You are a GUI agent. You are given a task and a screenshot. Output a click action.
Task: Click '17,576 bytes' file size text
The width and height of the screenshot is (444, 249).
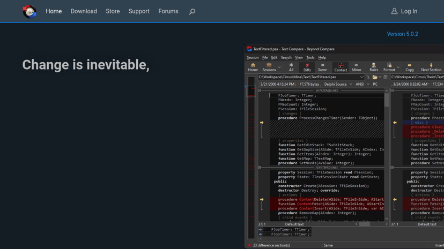coord(309,84)
